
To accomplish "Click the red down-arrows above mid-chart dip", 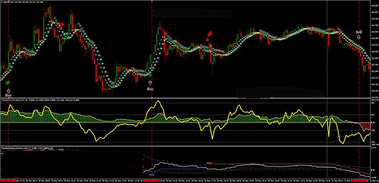I will click(208, 35).
